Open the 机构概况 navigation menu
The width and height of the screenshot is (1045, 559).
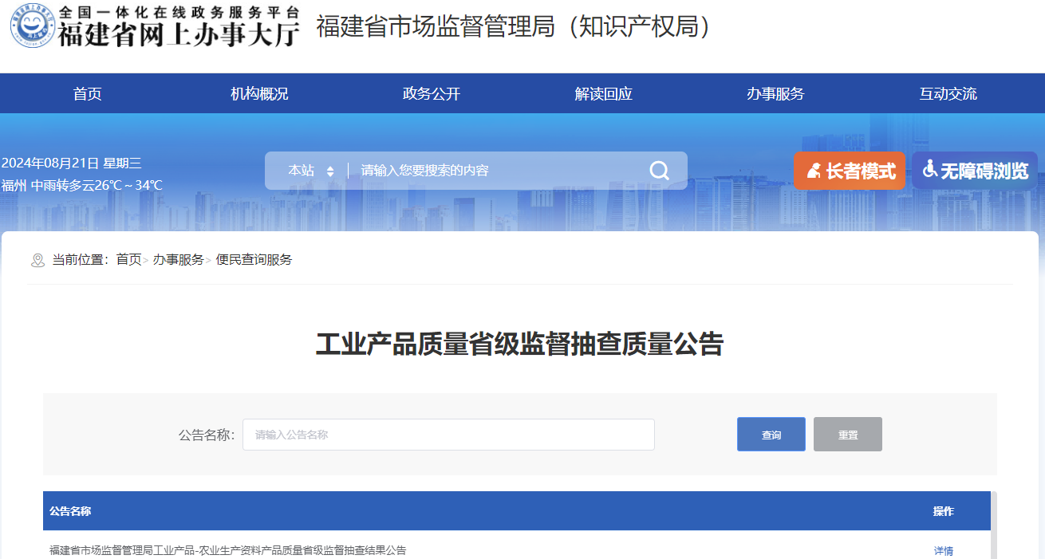[259, 93]
